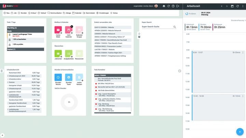
Task: Open the Kalender Gruppe tile
Action: (79, 30)
